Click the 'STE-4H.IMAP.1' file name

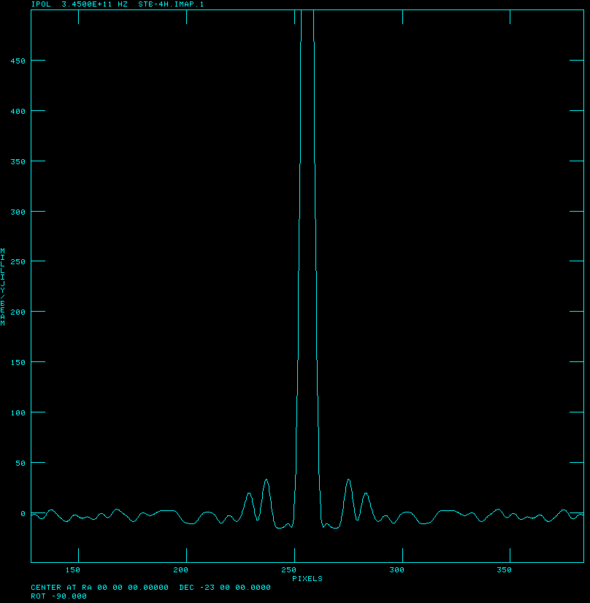(x=171, y=4)
